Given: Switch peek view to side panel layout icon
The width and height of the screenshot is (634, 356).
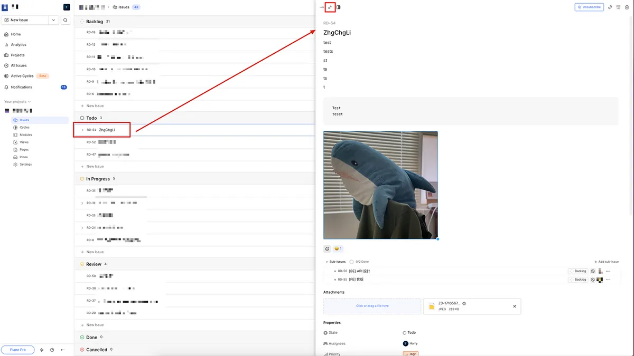Looking at the screenshot, I should tap(339, 7).
